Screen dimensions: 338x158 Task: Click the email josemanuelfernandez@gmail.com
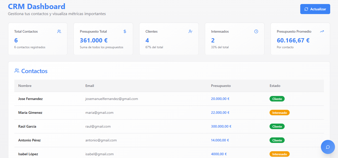[x=112, y=99]
